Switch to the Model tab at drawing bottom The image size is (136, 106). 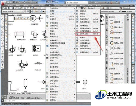coord(18,94)
